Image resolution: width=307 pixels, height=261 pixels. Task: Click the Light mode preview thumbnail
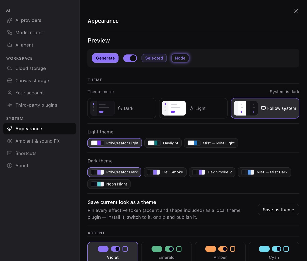click(174, 108)
